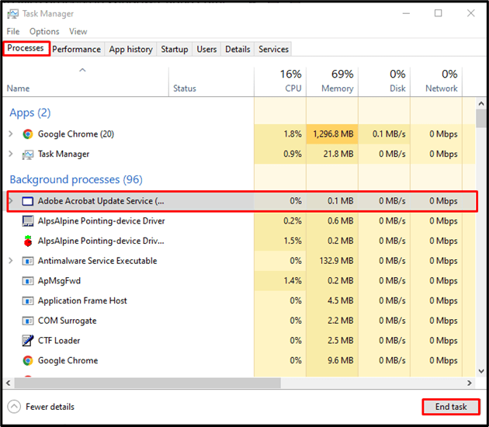Open the Options menu
Viewport: 489px width, 427px height.
44,32
